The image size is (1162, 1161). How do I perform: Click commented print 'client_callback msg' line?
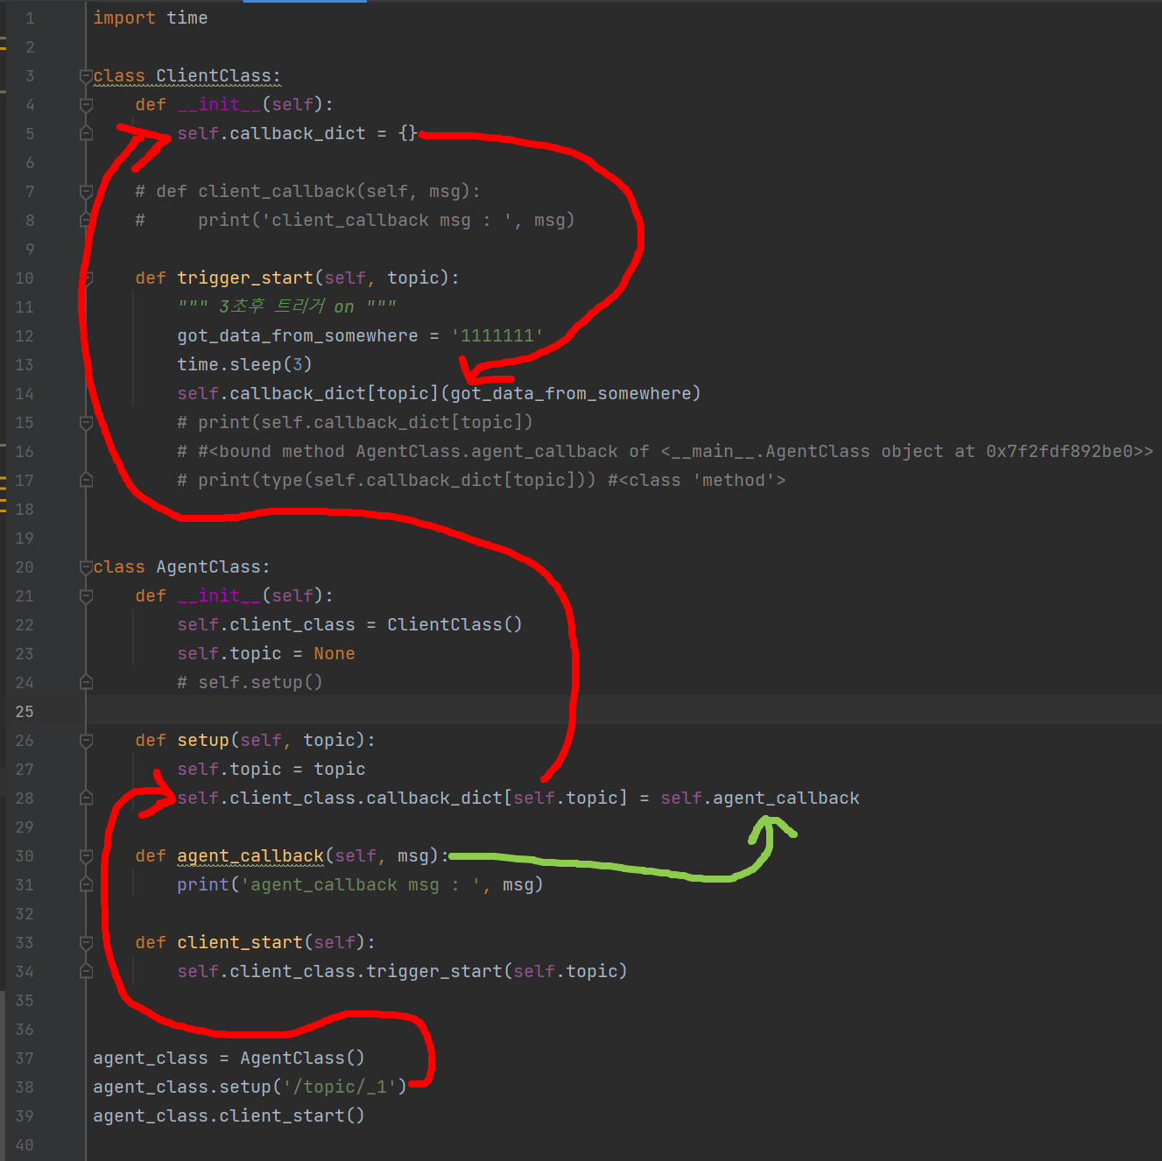coord(355,221)
